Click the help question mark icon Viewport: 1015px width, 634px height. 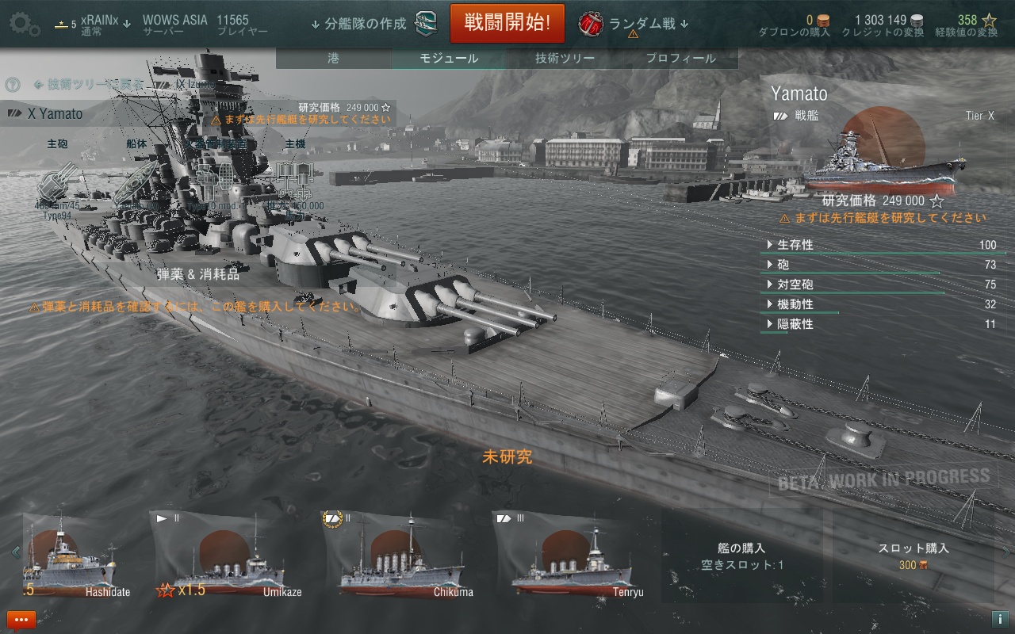click(x=12, y=85)
